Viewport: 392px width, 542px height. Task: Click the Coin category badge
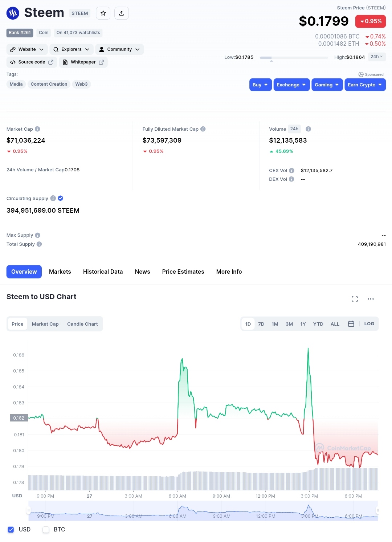coord(44,33)
